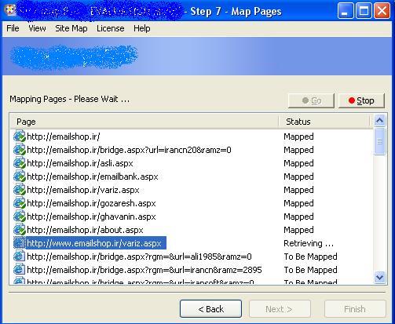Click the disabled Go button
This screenshot has height=324, width=395.
(x=311, y=100)
